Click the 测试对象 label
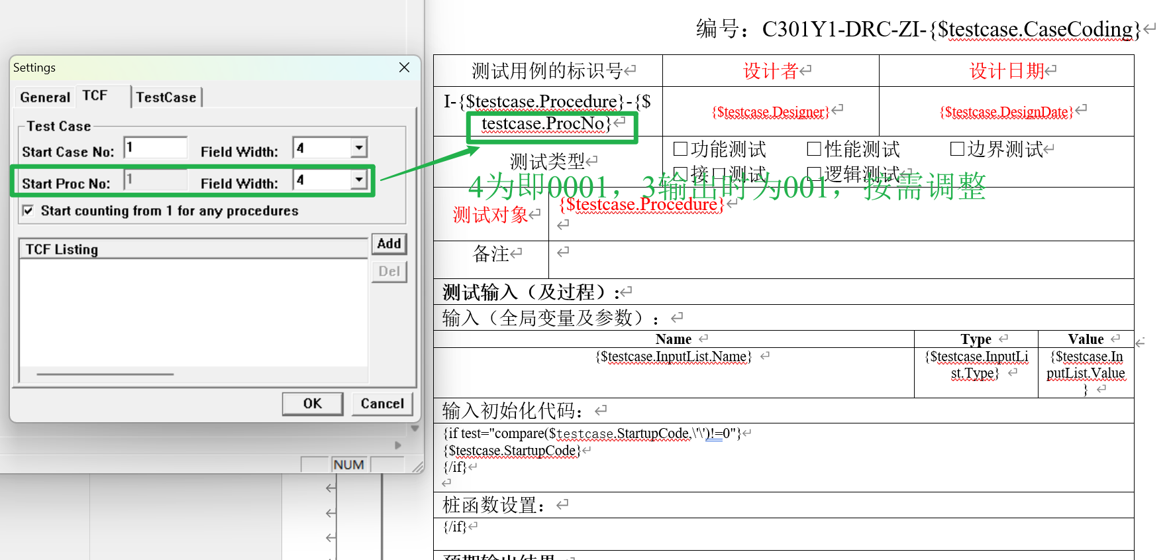Viewport: 1169px width, 560px height. pos(490,215)
